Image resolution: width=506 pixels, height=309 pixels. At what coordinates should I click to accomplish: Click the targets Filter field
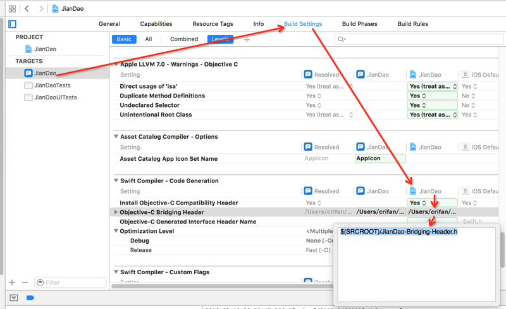pos(70,282)
